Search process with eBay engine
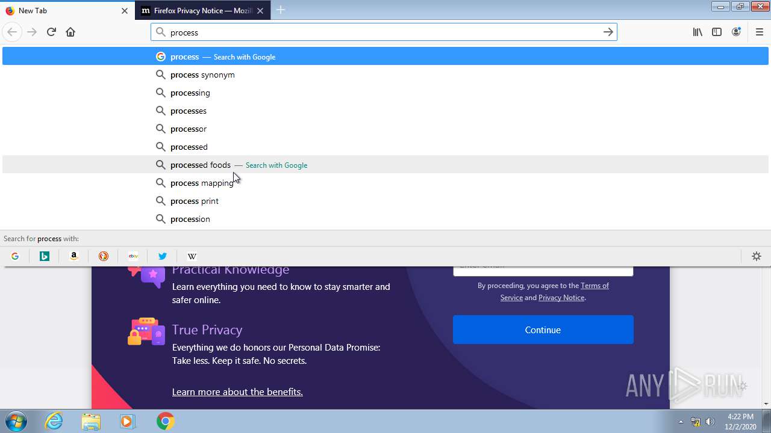This screenshot has width=771, height=433. [x=133, y=256]
